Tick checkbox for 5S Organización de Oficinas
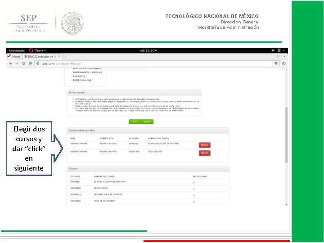The image size is (324, 243). pos(194,183)
